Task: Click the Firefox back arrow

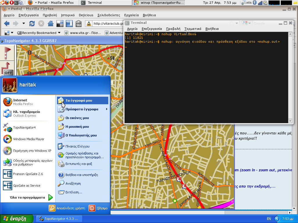Action: tap(7, 24)
